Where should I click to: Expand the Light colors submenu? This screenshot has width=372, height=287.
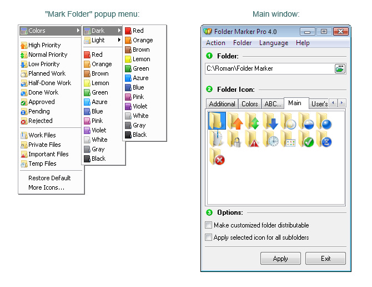103,40
